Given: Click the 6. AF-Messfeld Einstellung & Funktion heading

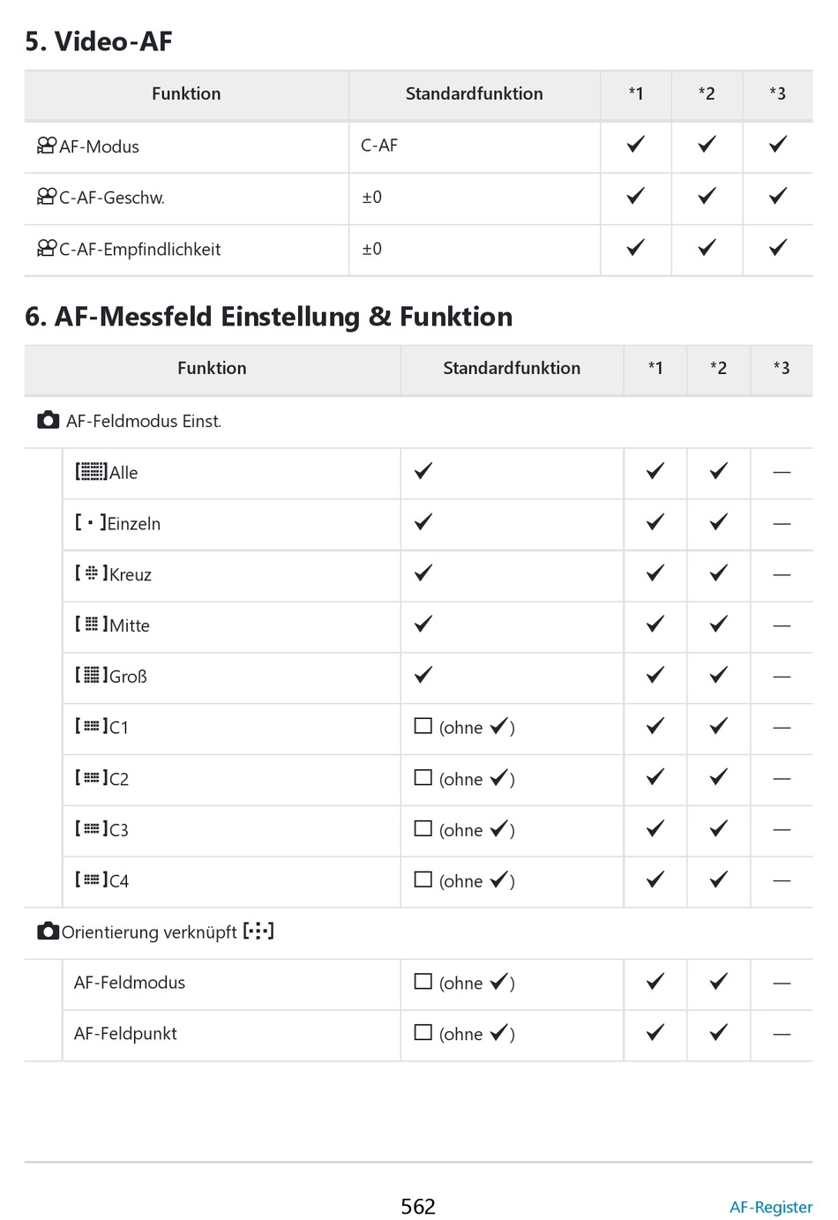Looking at the screenshot, I should [269, 317].
